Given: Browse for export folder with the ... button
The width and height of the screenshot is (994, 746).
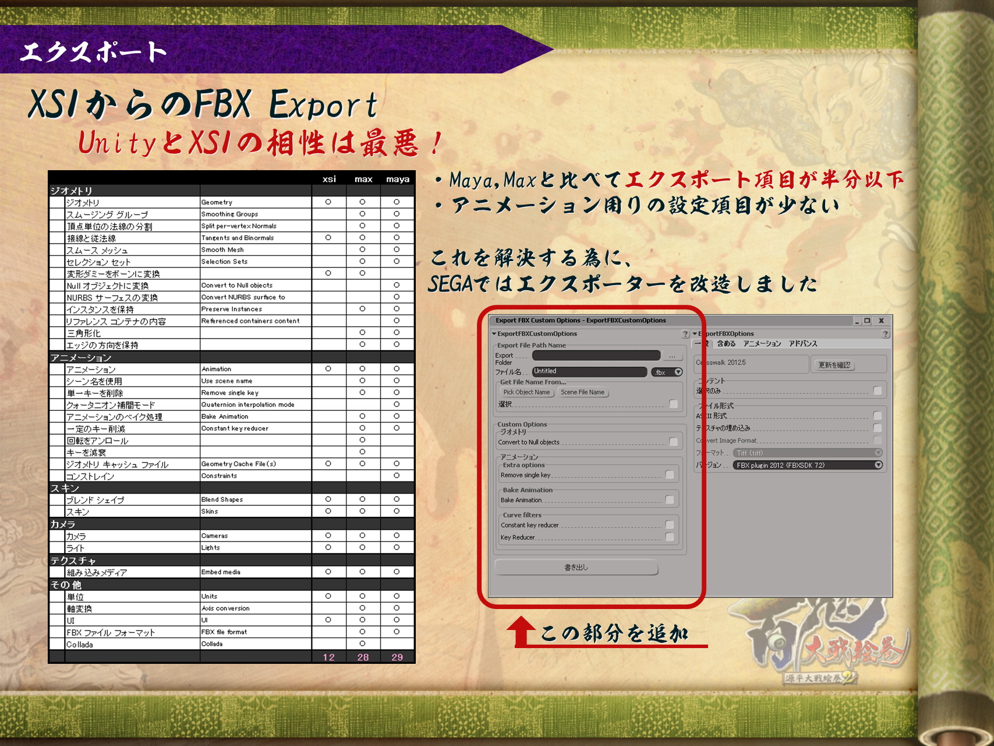Looking at the screenshot, I should point(672,356).
